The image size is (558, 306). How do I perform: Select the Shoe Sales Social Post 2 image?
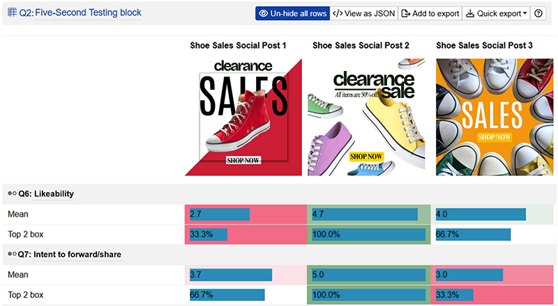pyautogui.click(x=366, y=116)
